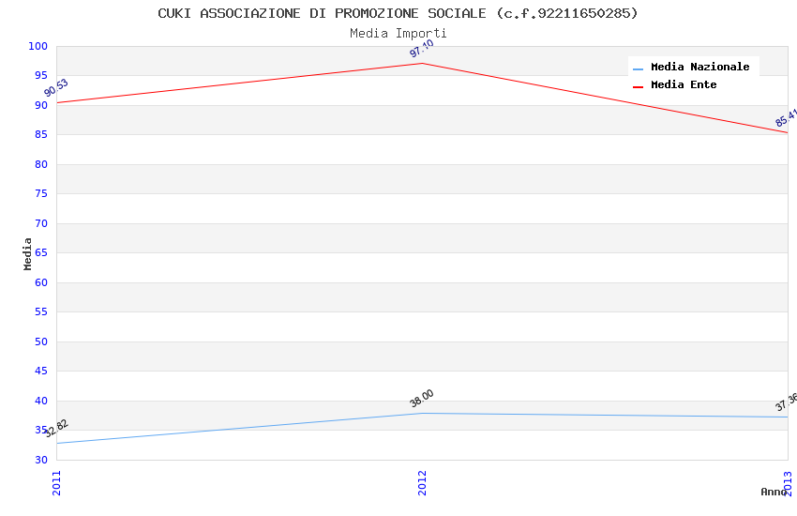
Task: Click the 95 y-axis tick label
Action: pyautogui.click(x=40, y=75)
